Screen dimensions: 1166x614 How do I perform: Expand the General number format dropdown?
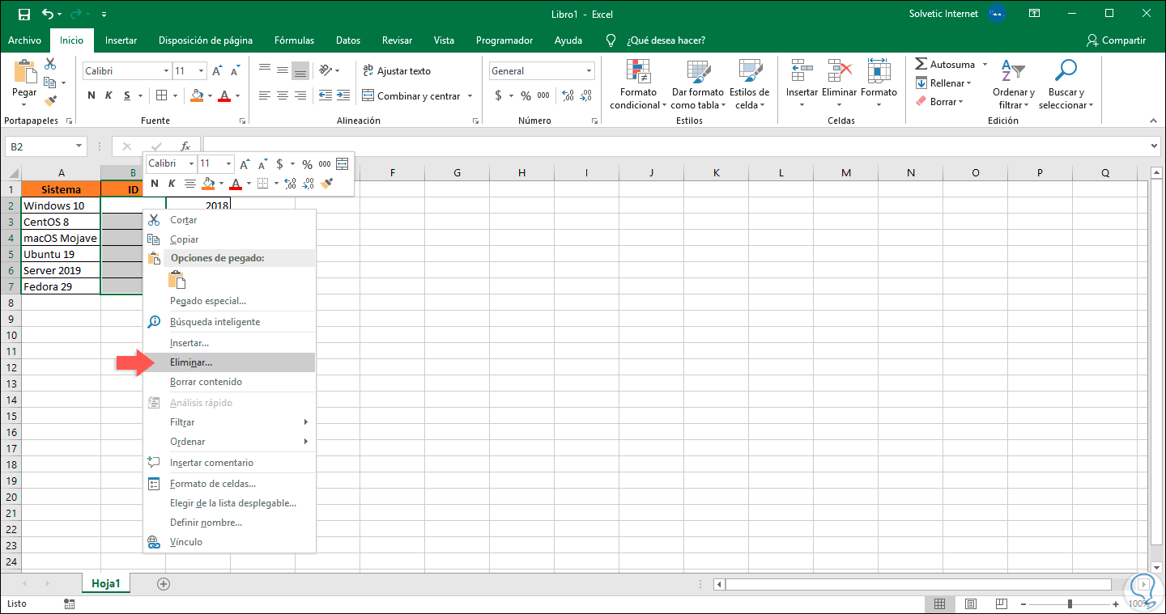coord(587,71)
